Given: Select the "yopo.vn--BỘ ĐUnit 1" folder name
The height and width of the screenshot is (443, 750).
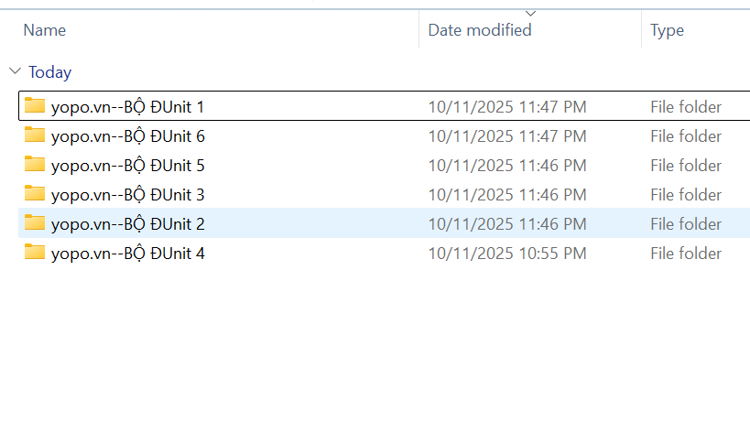Looking at the screenshot, I should (127, 107).
